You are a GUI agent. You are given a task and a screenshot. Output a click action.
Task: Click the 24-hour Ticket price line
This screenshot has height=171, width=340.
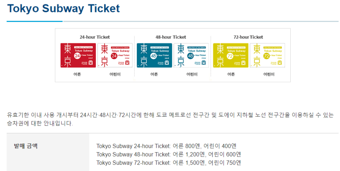coord(166,146)
